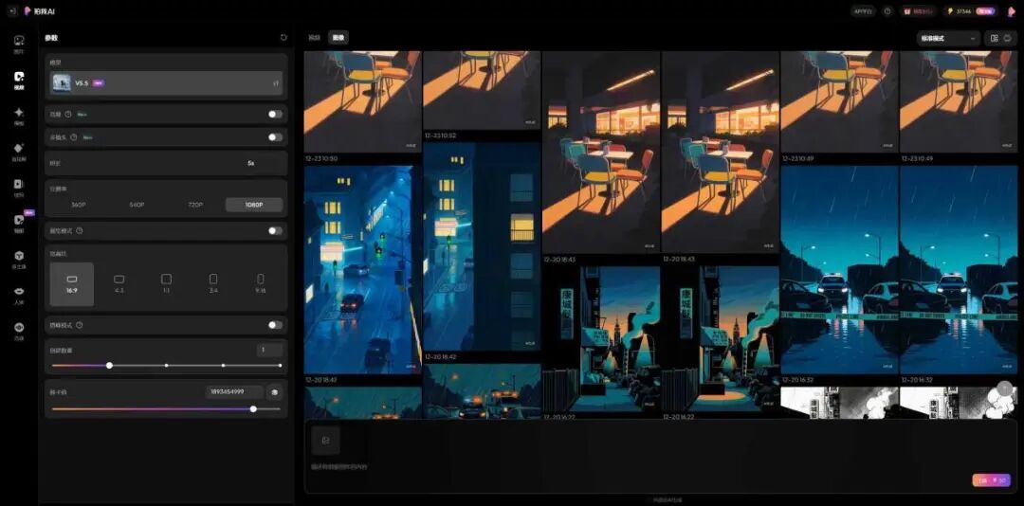Click the cube icon in the left sidebar
This screenshot has width=1024, height=506.
point(19,258)
